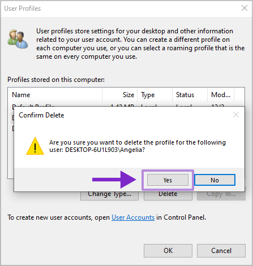Confirm deletion with the Yes button
This screenshot has width=253, height=266.
168,180
